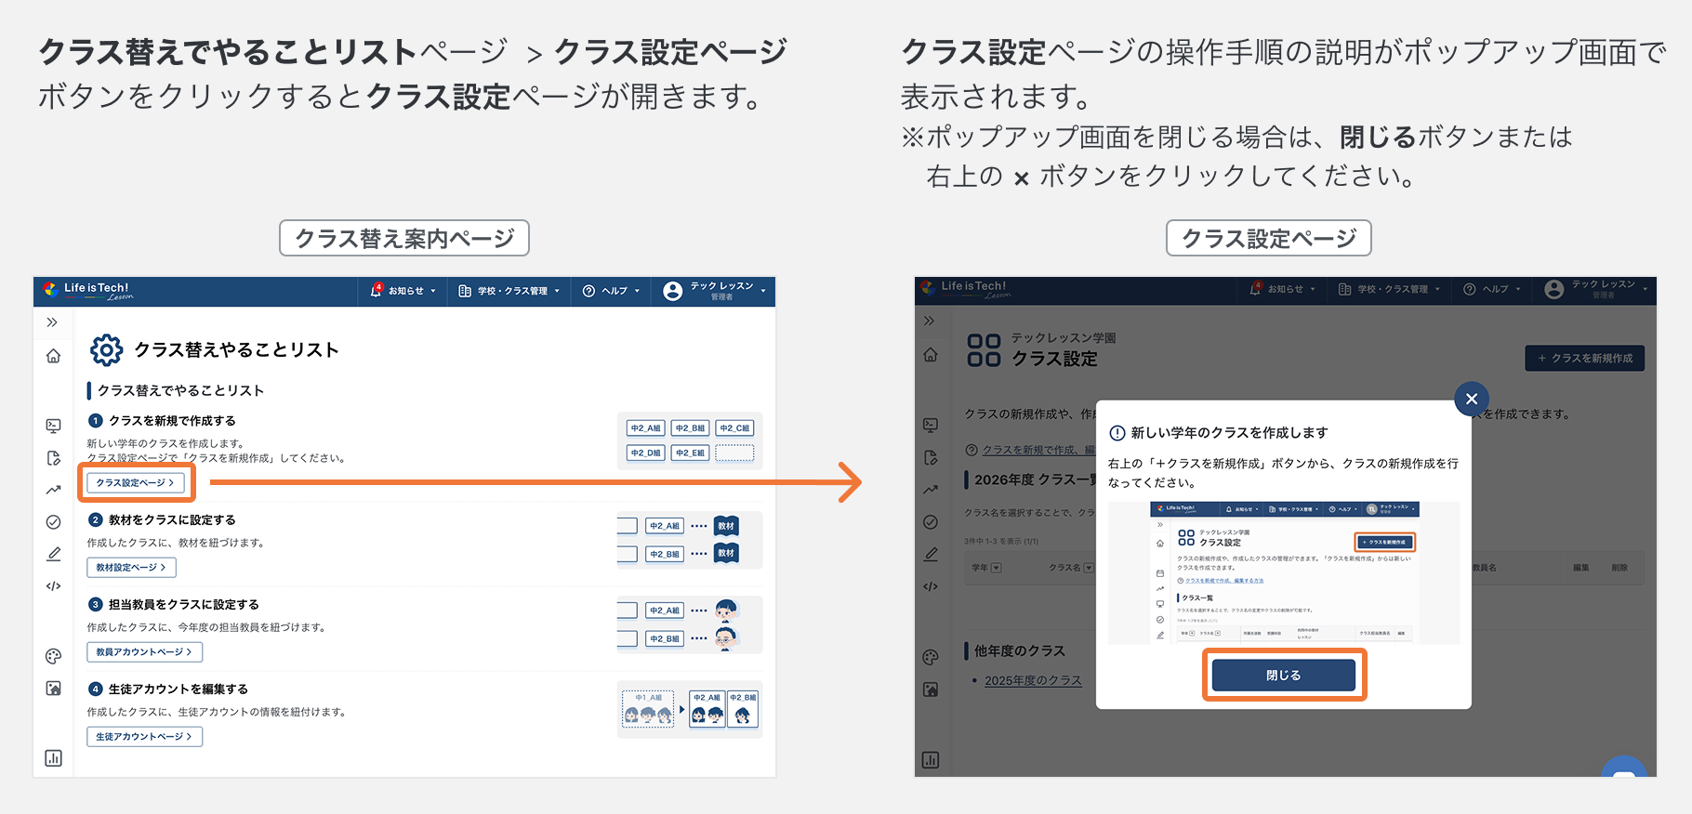
Task: Open クラス名 filter dropdown in class table
Action: coord(1089,568)
